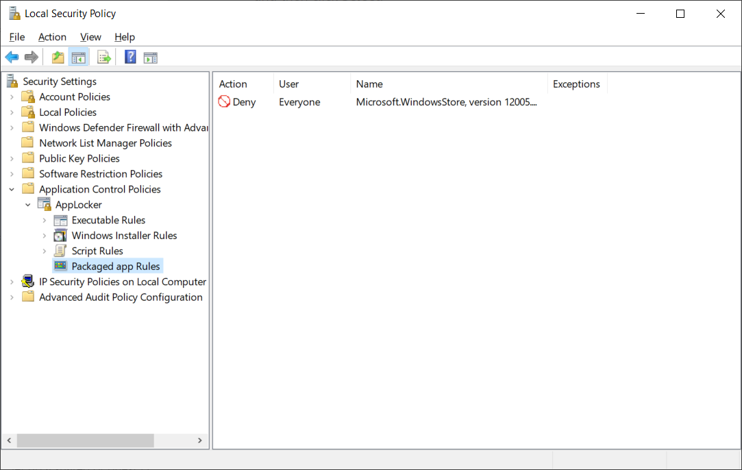Screen dimensions: 742x470
Task: Click the tree pane horizontal scrollbar right arrow
Action: (199, 441)
